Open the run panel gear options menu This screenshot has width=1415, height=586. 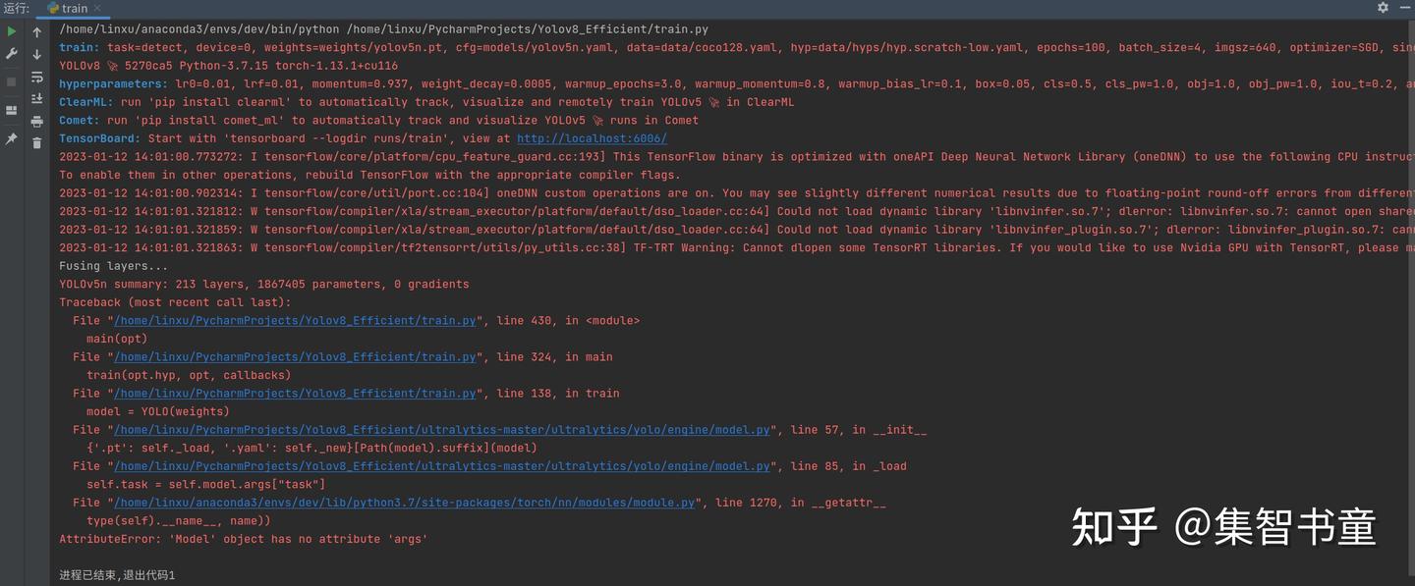(1383, 8)
